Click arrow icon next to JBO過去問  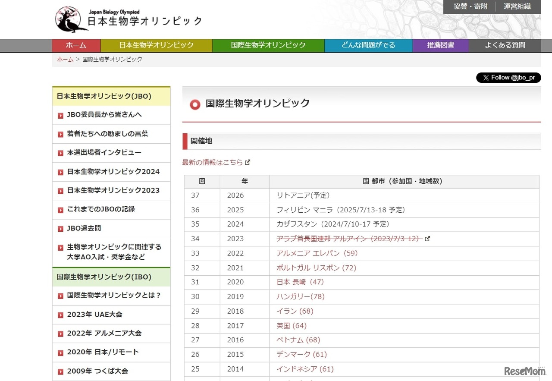pos(60,229)
